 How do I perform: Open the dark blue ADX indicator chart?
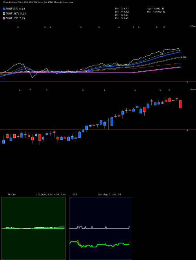(100, 228)
